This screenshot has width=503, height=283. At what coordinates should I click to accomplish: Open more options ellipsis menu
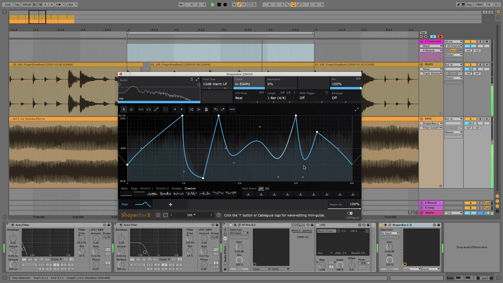tap(232, 110)
